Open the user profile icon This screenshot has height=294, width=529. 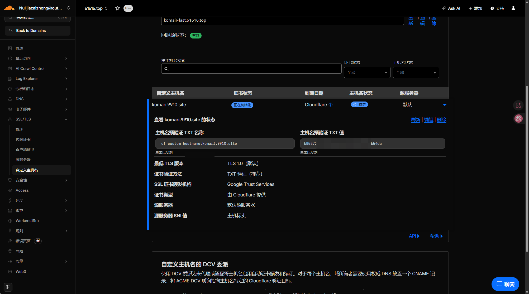[513, 8]
